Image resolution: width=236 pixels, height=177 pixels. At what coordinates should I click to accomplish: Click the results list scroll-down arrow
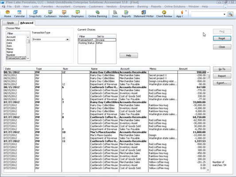pyautogui.click(x=208, y=170)
